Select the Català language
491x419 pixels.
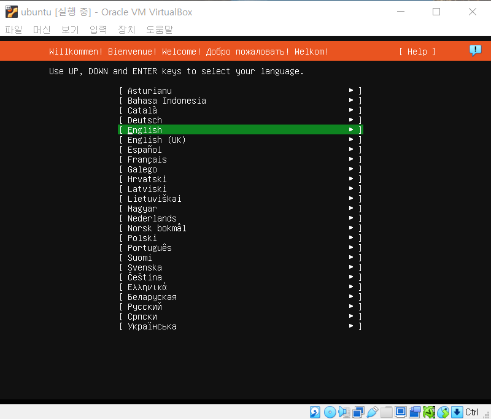(241, 110)
